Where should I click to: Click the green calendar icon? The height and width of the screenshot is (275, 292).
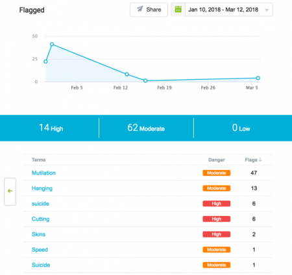178,10
